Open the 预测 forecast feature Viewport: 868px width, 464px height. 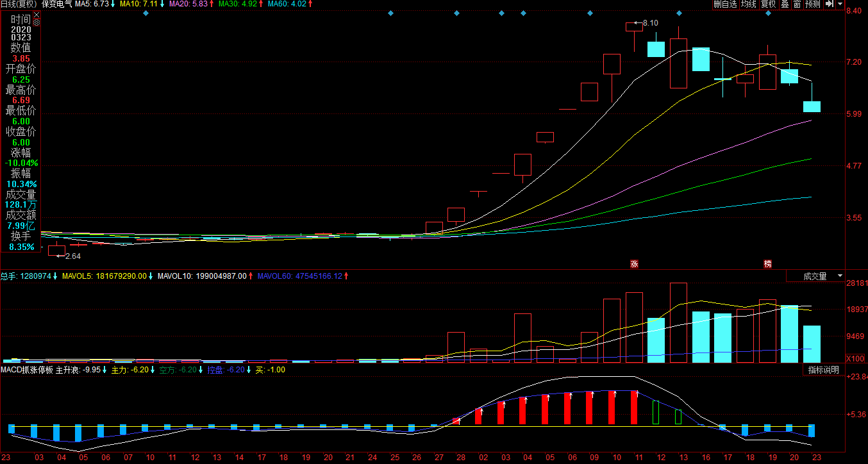pos(812,4)
